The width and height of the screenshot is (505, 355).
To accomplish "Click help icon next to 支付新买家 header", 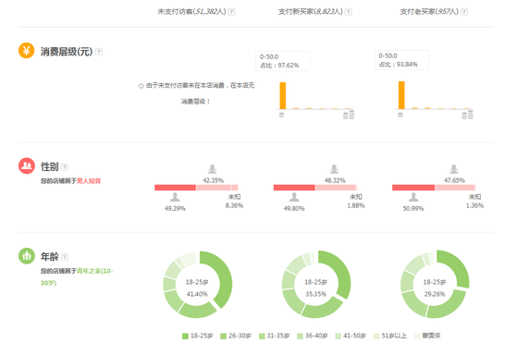I will 348,12.
